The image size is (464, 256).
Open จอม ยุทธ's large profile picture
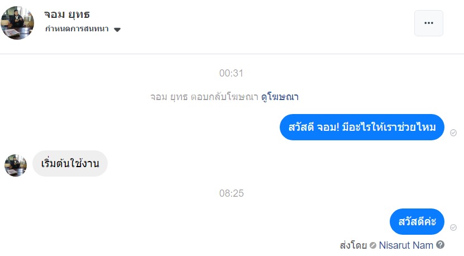pos(18,23)
